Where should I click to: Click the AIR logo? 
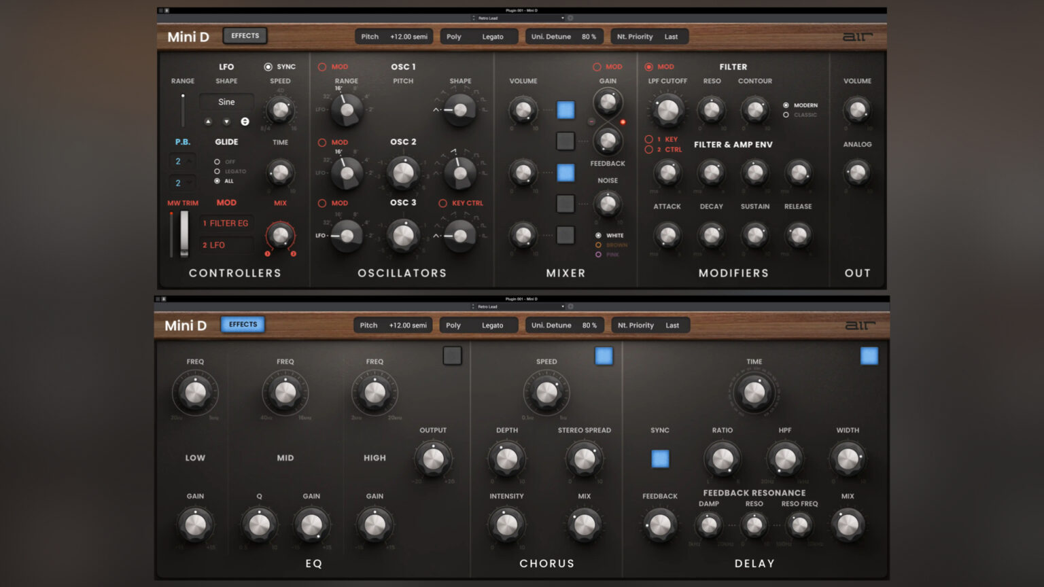858,36
